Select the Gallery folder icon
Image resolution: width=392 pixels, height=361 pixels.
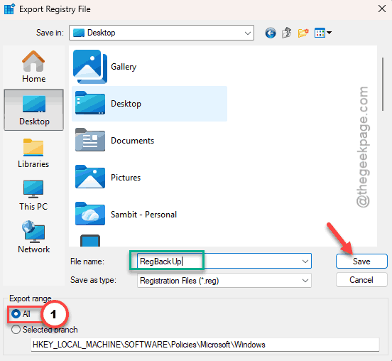(90, 67)
